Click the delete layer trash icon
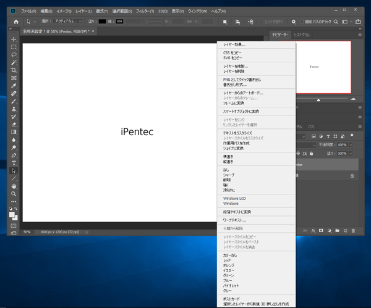 click(x=353, y=231)
